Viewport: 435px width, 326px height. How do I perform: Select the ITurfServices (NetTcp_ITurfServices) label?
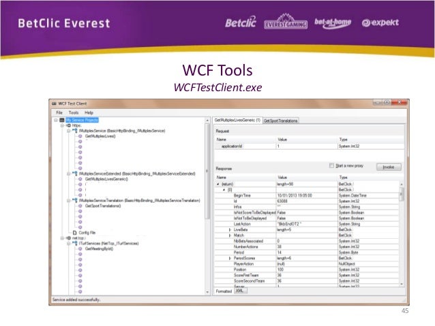(109, 244)
